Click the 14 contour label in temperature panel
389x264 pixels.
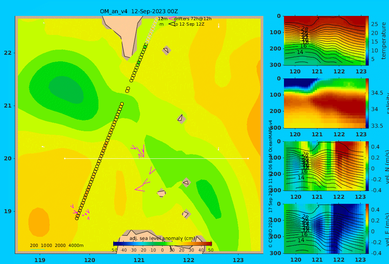tap(300, 52)
